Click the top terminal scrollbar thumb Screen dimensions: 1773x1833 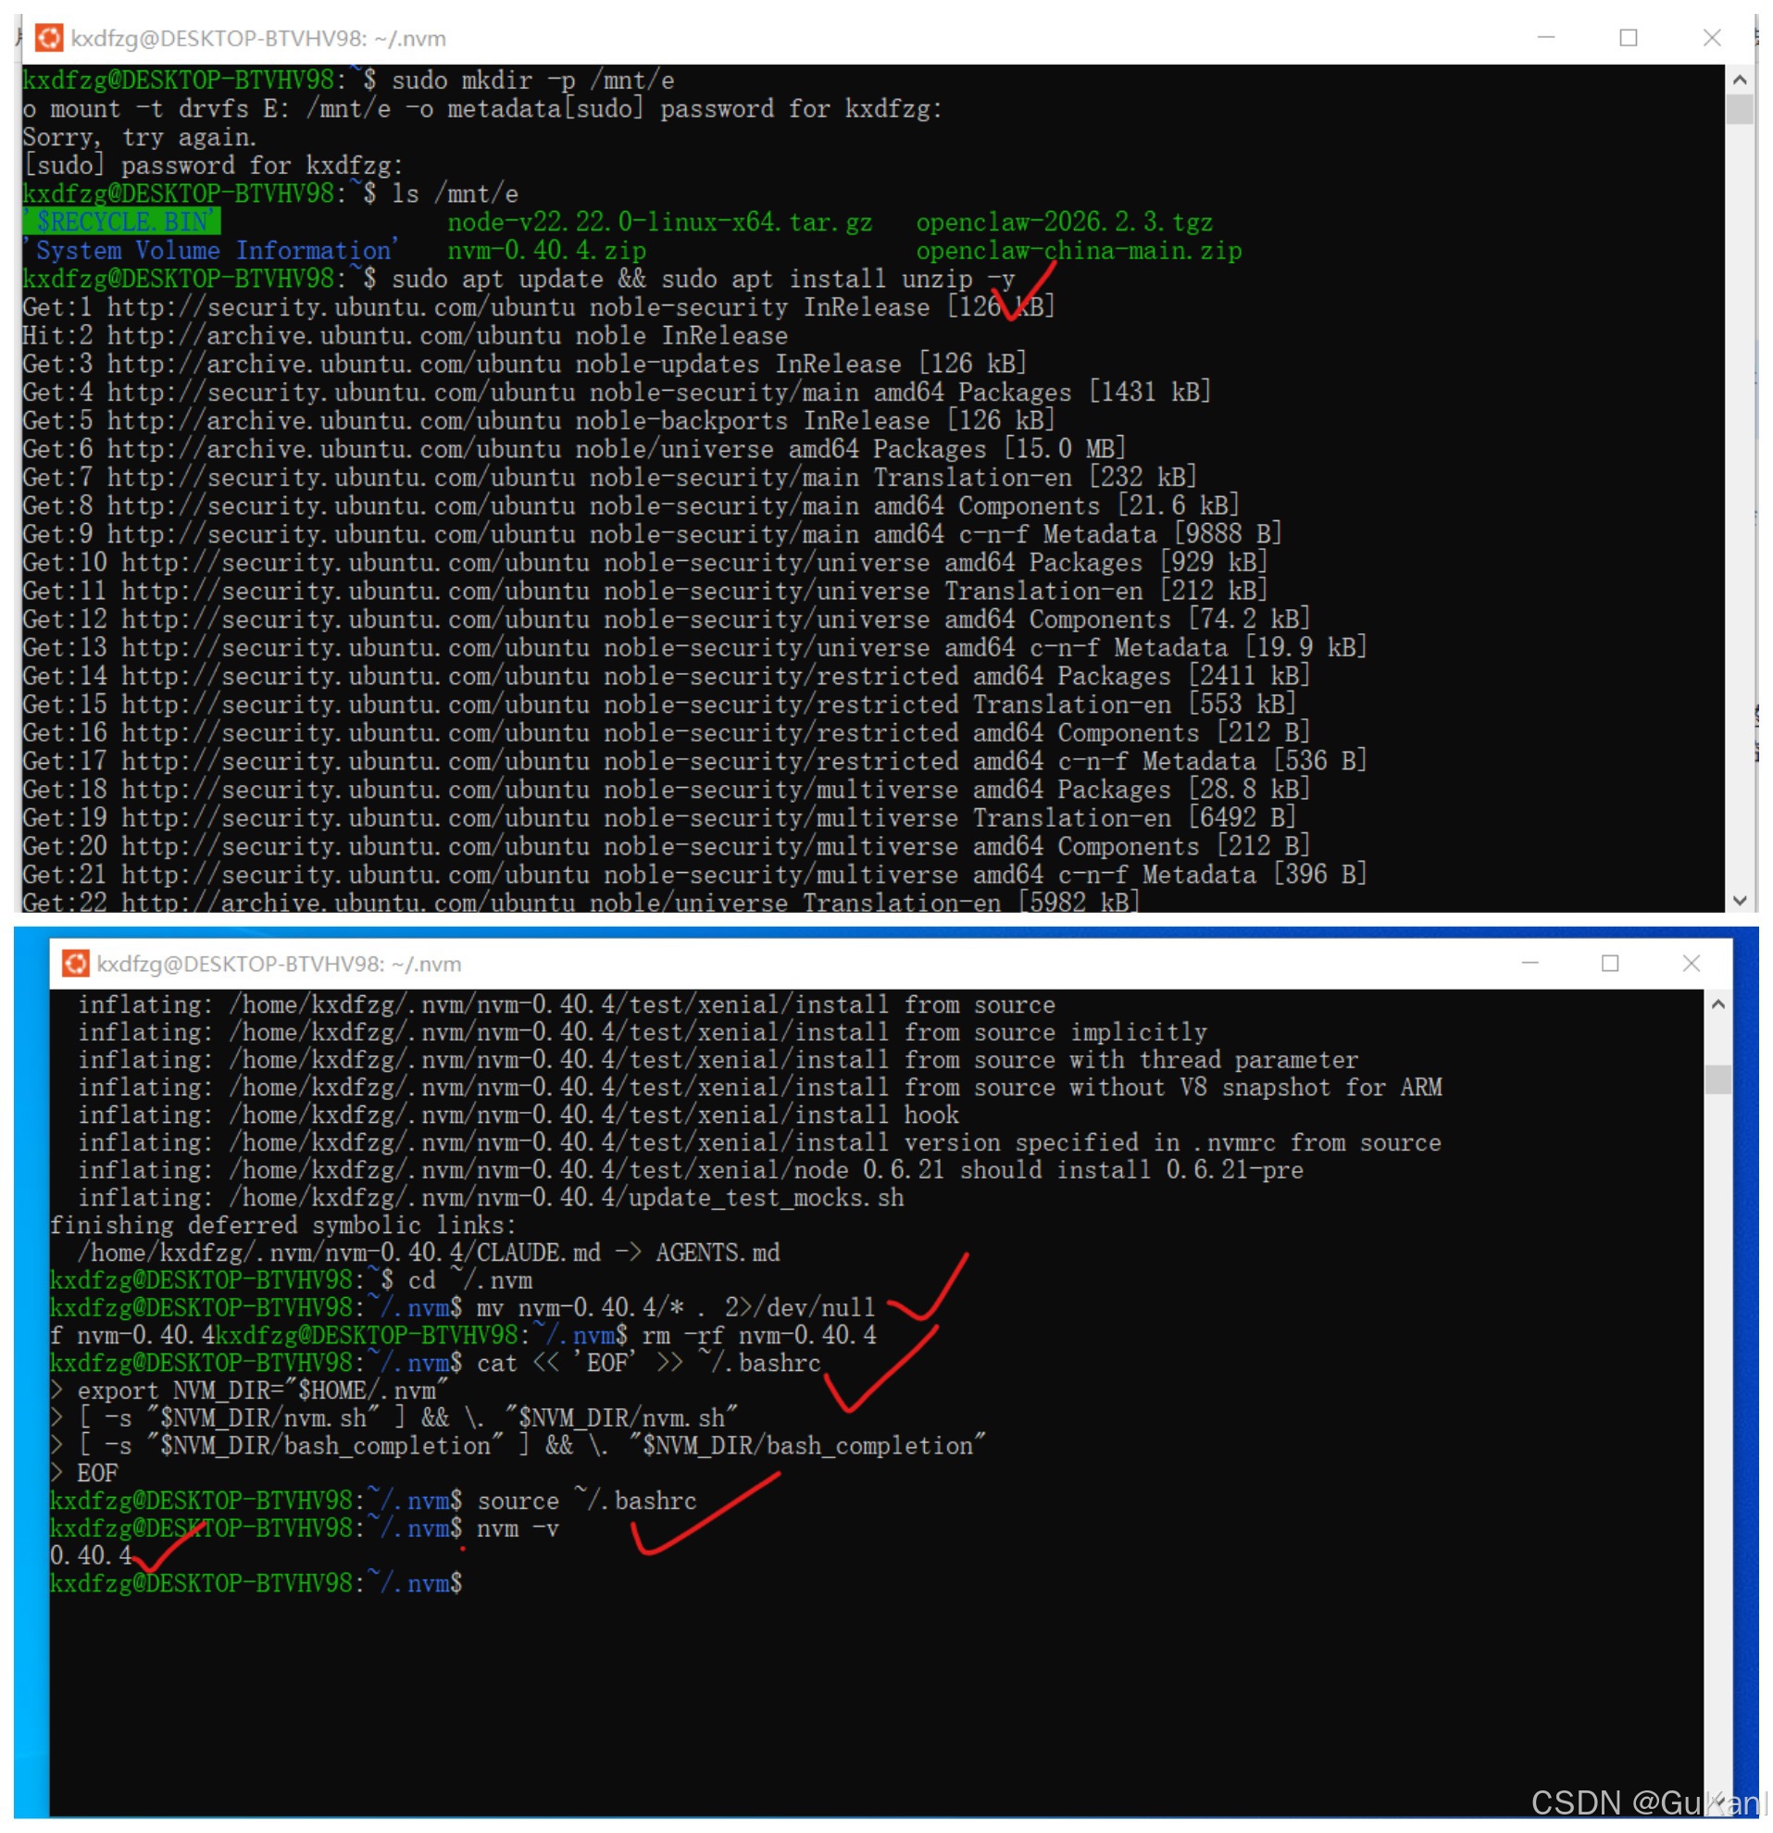[1740, 109]
